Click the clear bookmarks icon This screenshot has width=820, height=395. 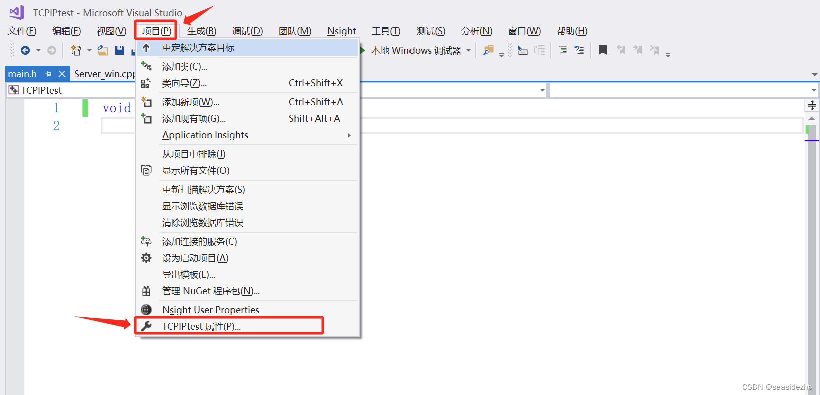[654, 50]
